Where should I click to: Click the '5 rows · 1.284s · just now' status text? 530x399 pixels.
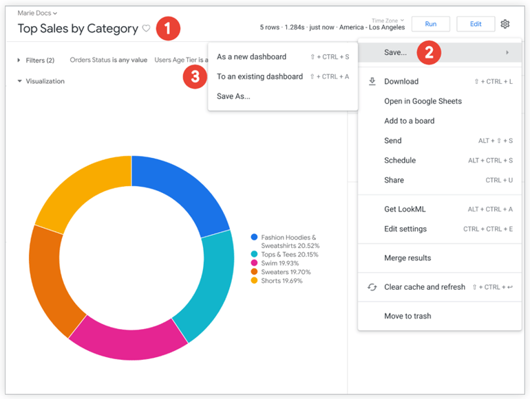click(297, 27)
